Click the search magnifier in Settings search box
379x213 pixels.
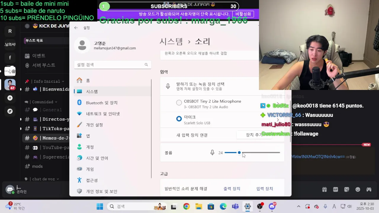[x=146, y=64]
